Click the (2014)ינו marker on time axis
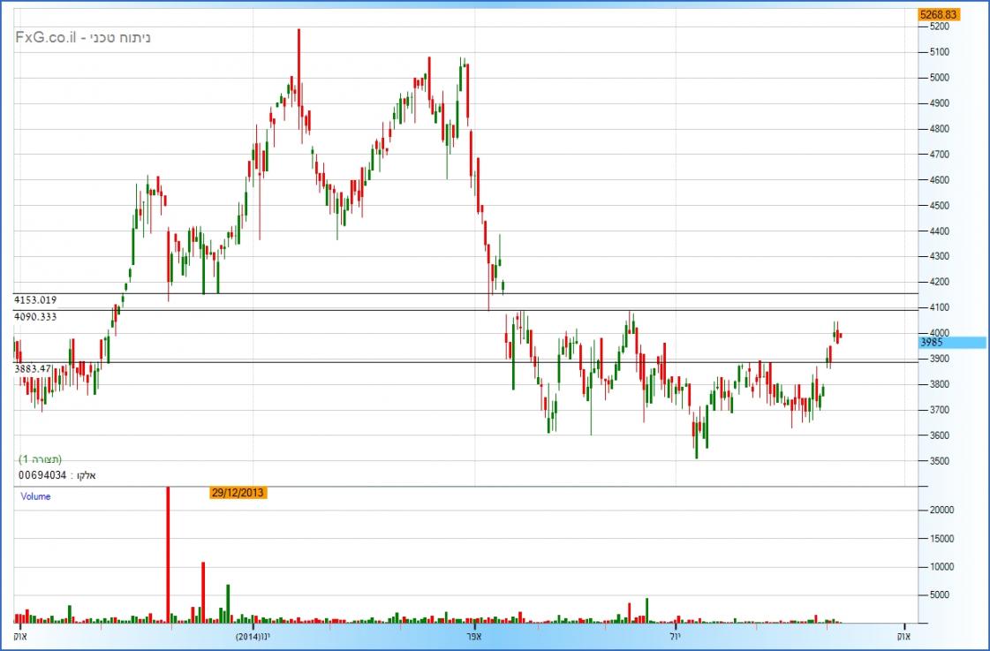 click(x=253, y=636)
